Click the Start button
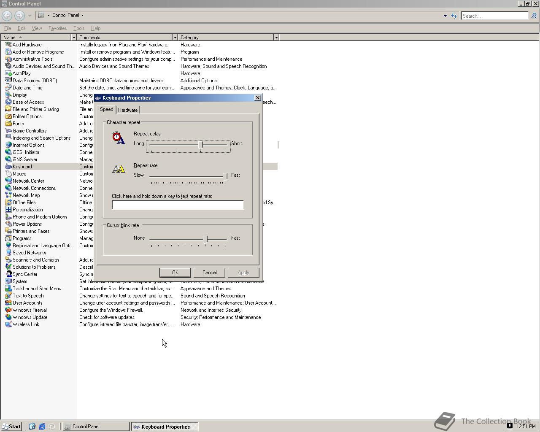540x432 pixels. click(11, 427)
